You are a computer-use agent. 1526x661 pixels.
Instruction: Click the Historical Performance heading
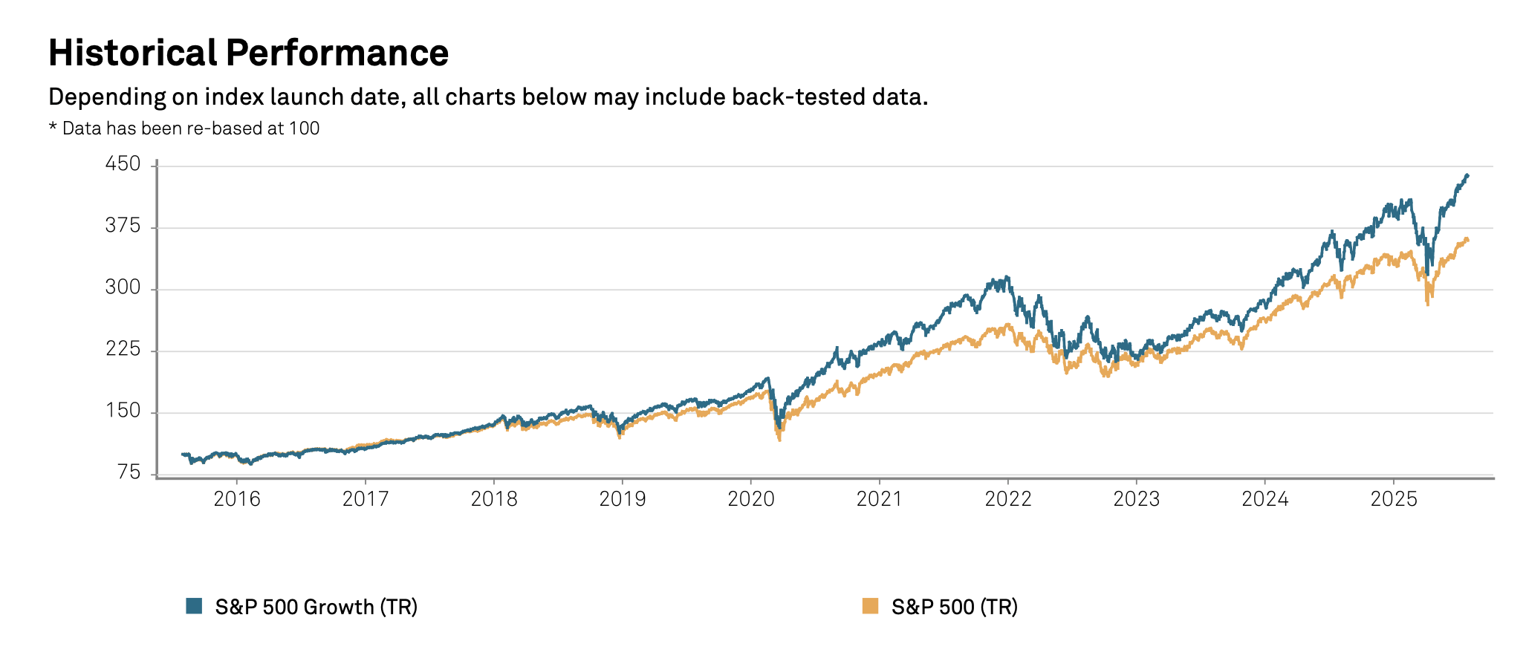pyautogui.click(x=248, y=53)
